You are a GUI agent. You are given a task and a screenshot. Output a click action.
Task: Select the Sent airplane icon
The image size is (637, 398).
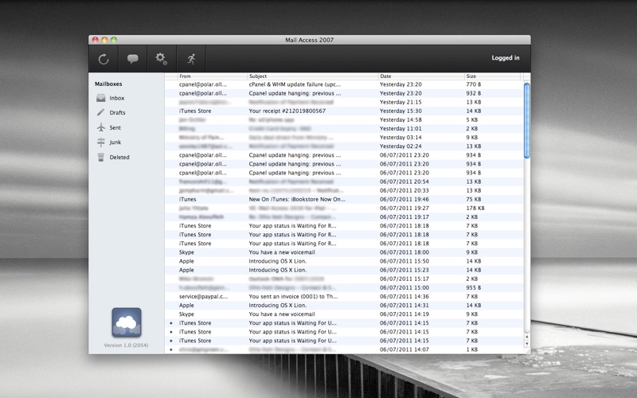click(x=101, y=127)
